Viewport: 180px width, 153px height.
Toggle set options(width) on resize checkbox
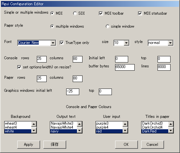coord(19,67)
